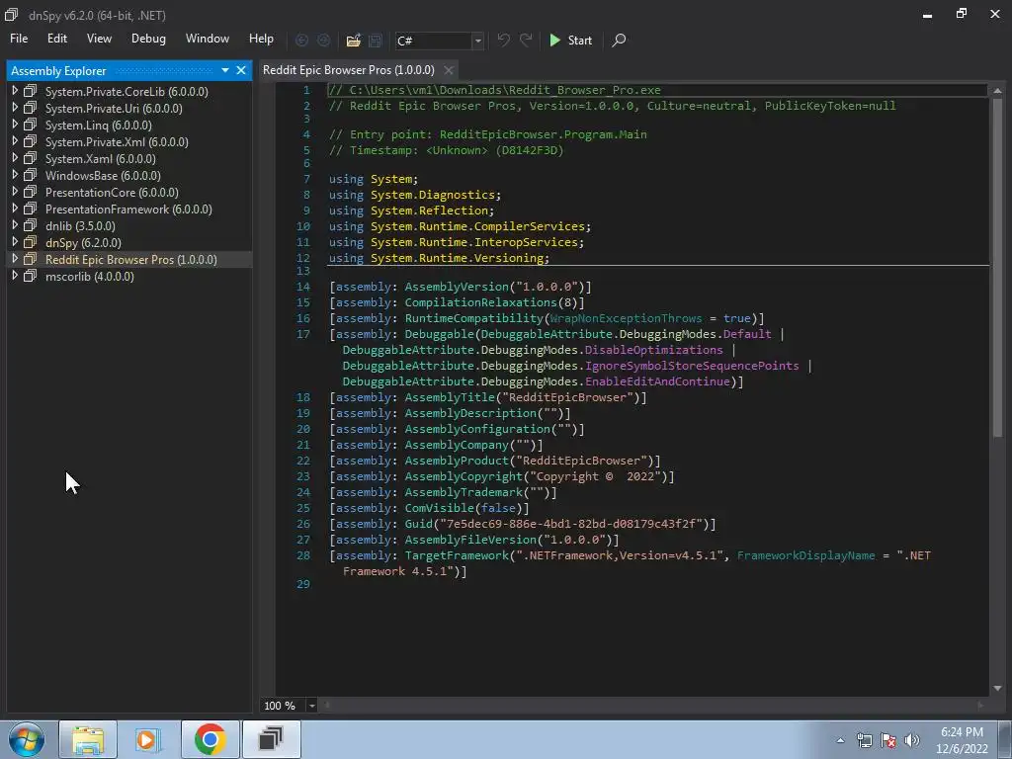Click the TargetFramework attribute on line 28
Screen dimensions: 1012x759
pyautogui.click(x=457, y=555)
